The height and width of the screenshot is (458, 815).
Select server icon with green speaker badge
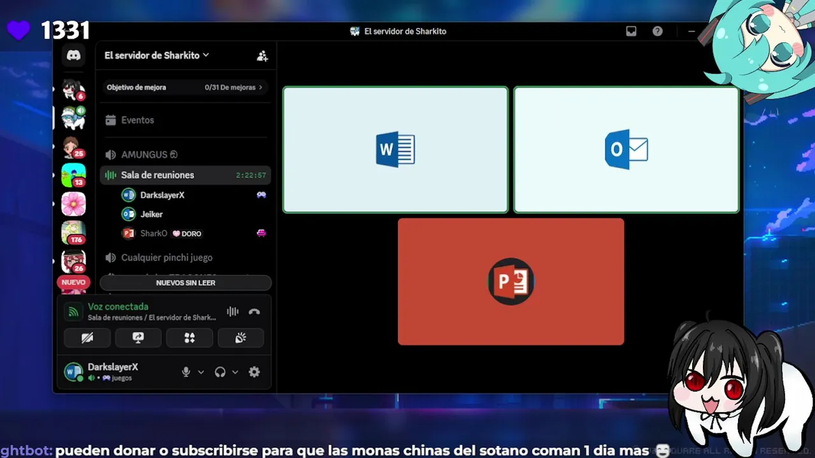click(x=73, y=118)
